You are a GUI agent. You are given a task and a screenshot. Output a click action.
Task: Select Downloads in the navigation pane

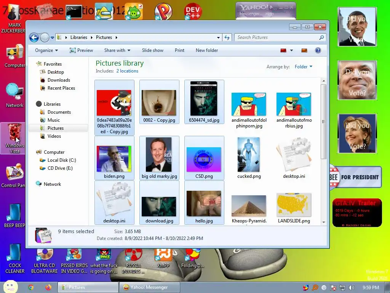(59, 80)
